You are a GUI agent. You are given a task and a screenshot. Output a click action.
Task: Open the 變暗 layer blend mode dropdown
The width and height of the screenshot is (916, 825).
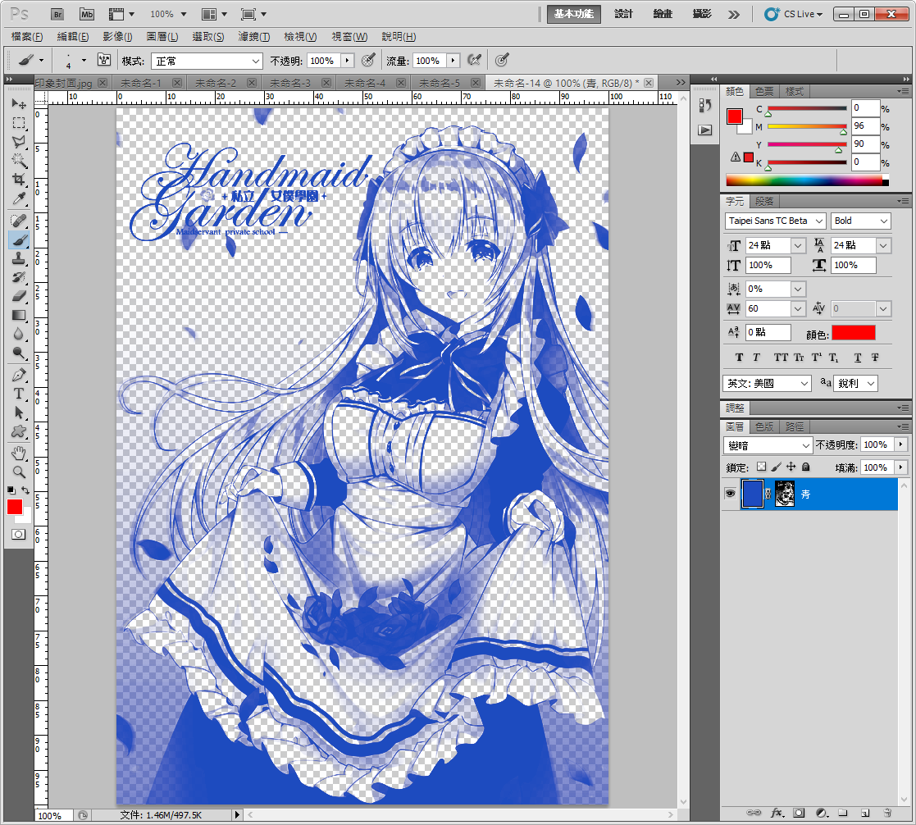(x=768, y=445)
